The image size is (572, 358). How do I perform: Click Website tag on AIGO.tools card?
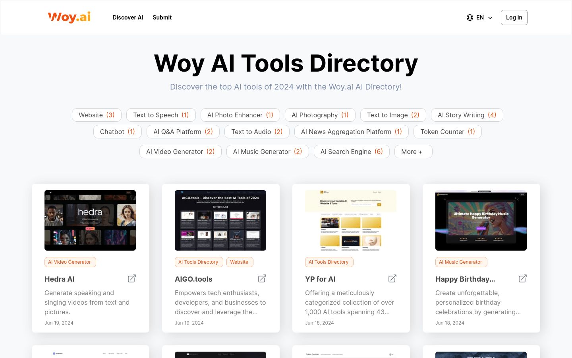click(240, 262)
